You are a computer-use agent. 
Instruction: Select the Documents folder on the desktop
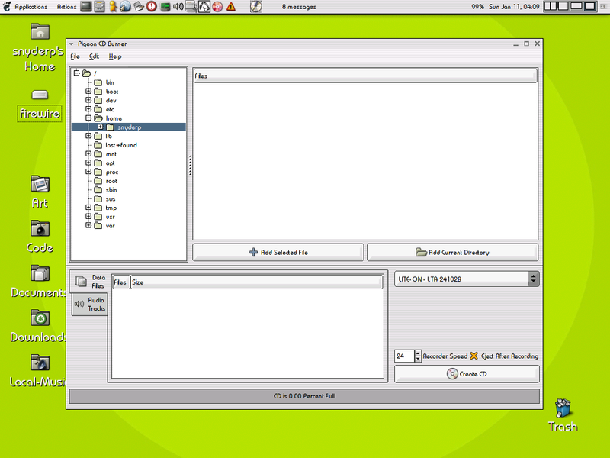pyautogui.click(x=38, y=281)
